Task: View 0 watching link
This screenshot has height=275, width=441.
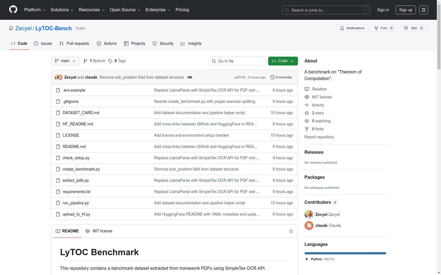Action: point(318,121)
